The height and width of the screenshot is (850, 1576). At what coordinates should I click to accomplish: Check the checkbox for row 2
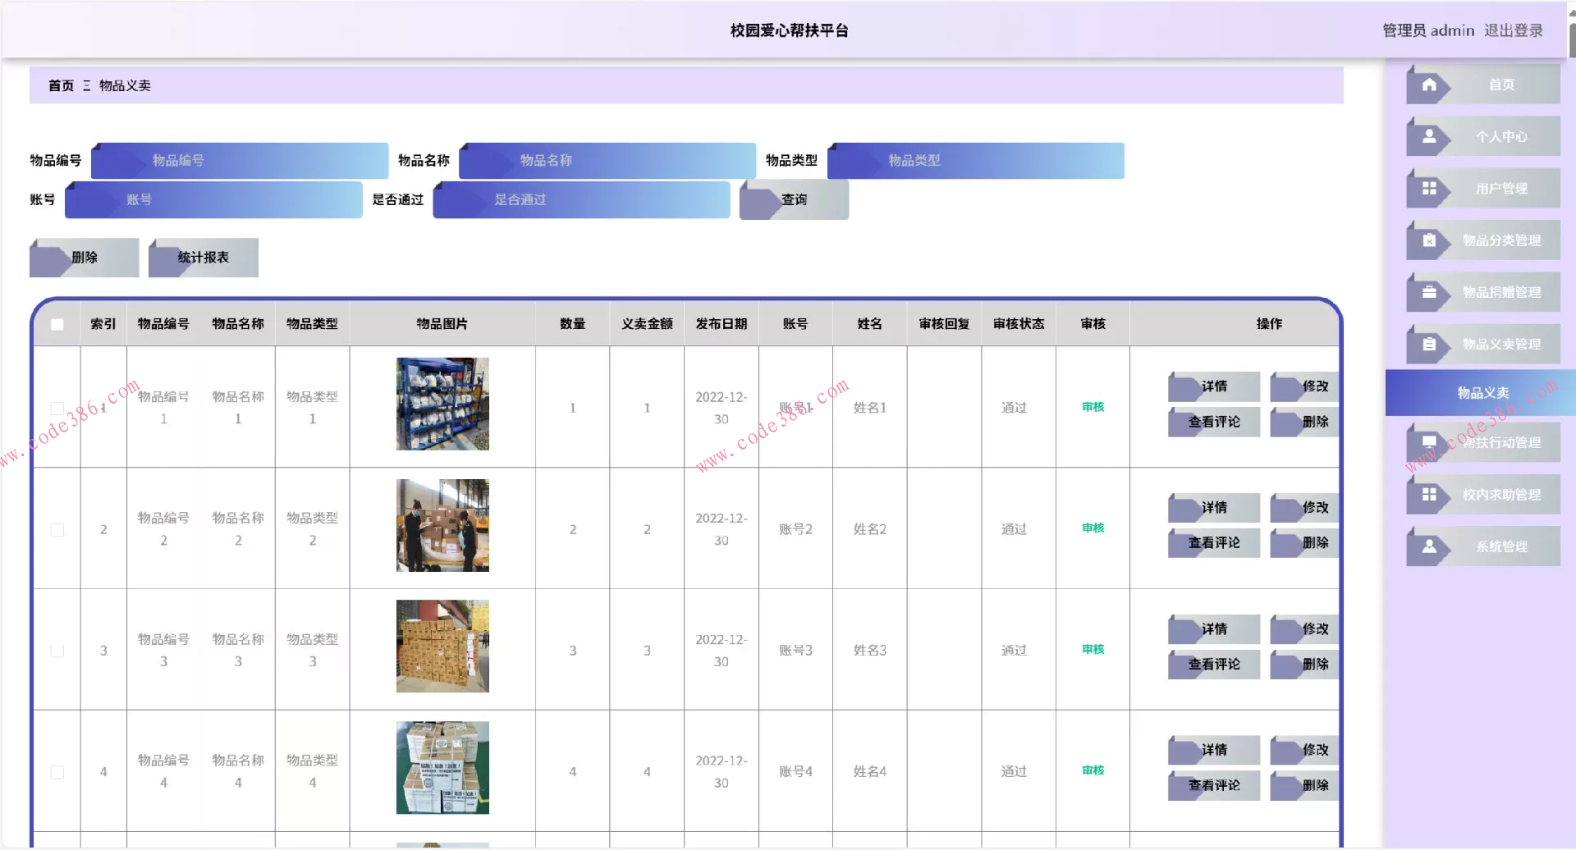click(57, 529)
